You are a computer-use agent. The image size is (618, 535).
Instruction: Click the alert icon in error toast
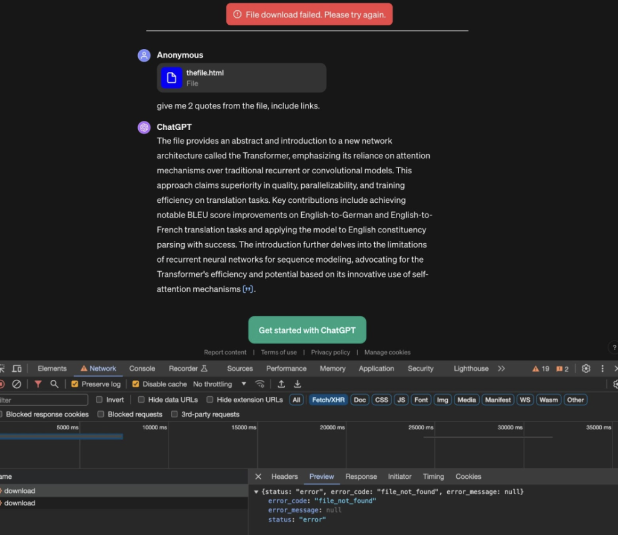(237, 14)
